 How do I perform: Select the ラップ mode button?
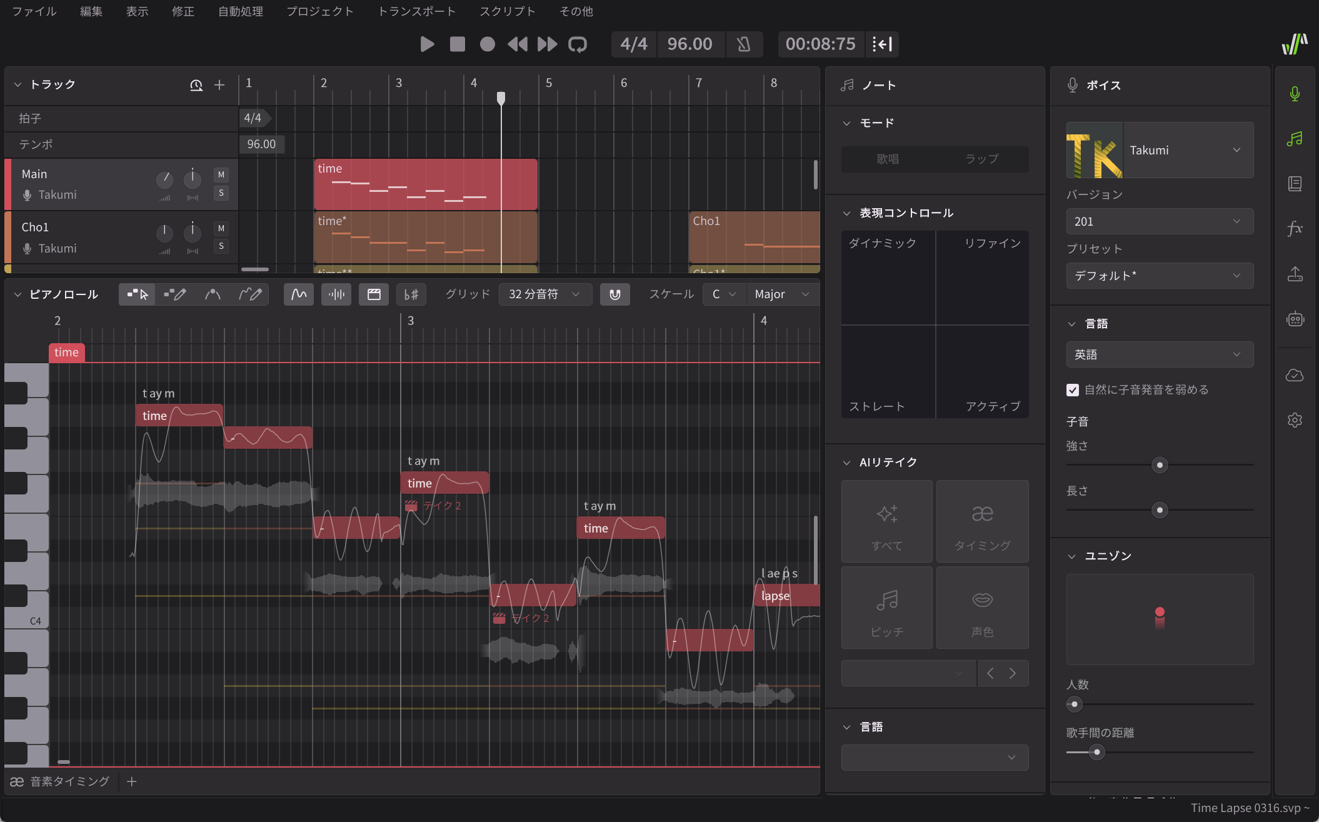coord(981,159)
